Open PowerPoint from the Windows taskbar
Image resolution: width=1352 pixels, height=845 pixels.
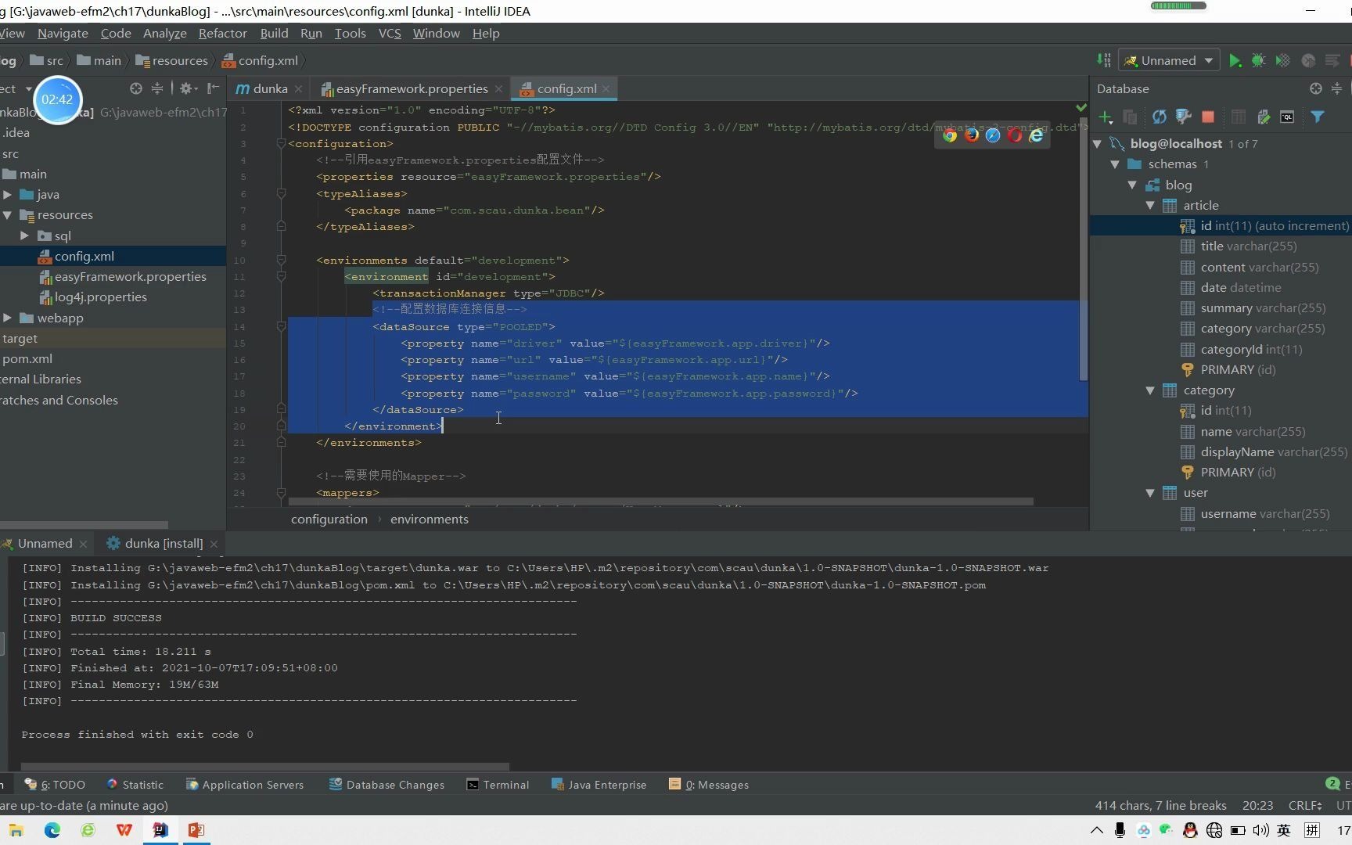click(x=196, y=830)
